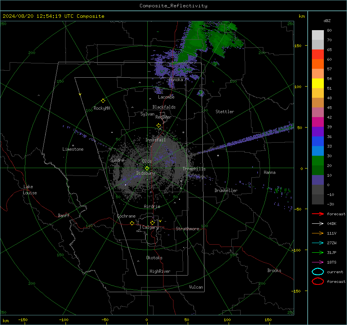347x325 pixels.
Task: Click the Sundre town label
Action: tap(117, 160)
